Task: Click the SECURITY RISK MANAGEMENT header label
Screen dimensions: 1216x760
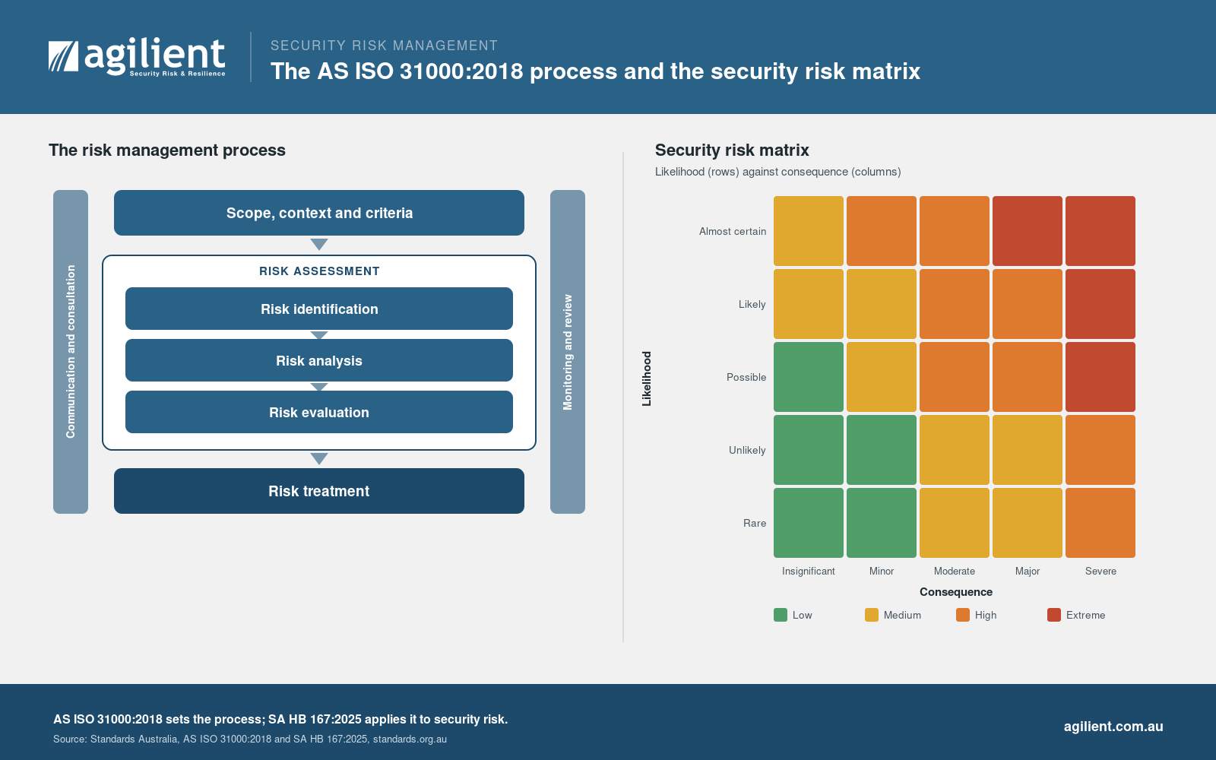Action: (384, 46)
